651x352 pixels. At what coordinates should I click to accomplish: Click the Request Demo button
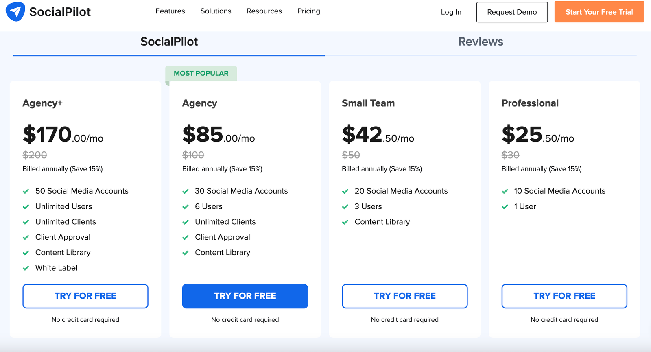(512, 12)
